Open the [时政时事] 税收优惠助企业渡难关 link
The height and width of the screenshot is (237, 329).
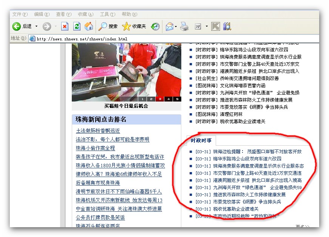230,121
